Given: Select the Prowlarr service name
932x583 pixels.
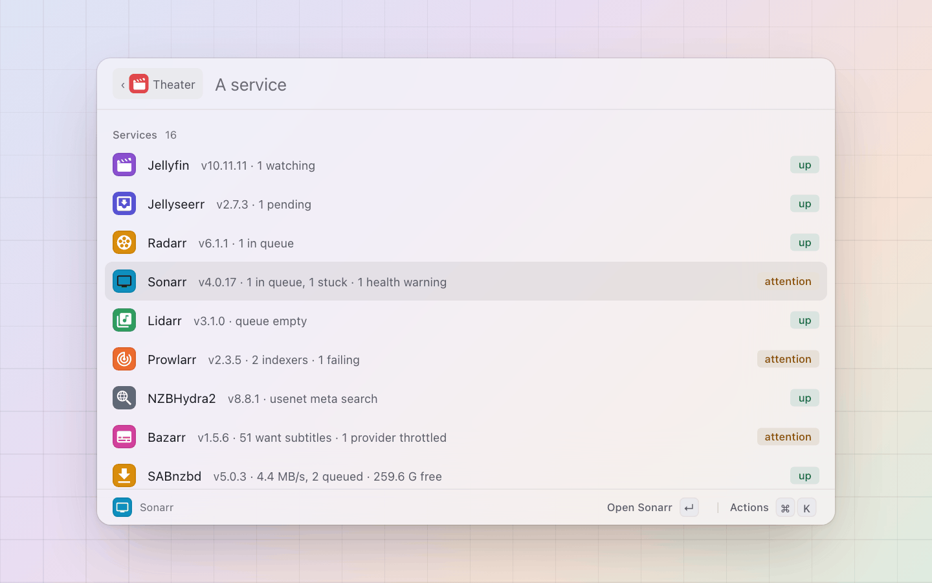Looking at the screenshot, I should [x=172, y=360].
